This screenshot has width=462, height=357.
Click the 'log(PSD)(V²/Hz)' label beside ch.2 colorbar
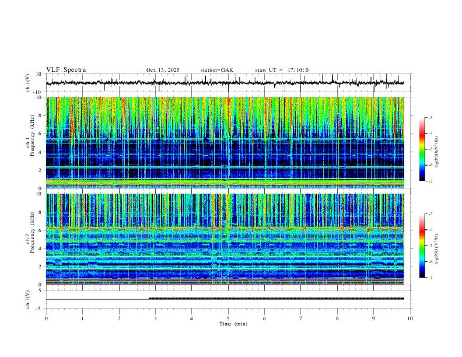click(x=437, y=248)
